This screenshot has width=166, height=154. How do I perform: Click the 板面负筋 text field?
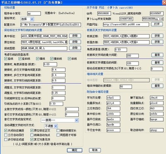(x=127, y=42)
